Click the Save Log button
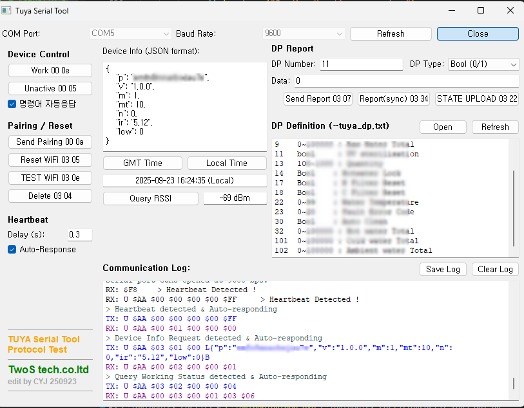 [443, 269]
